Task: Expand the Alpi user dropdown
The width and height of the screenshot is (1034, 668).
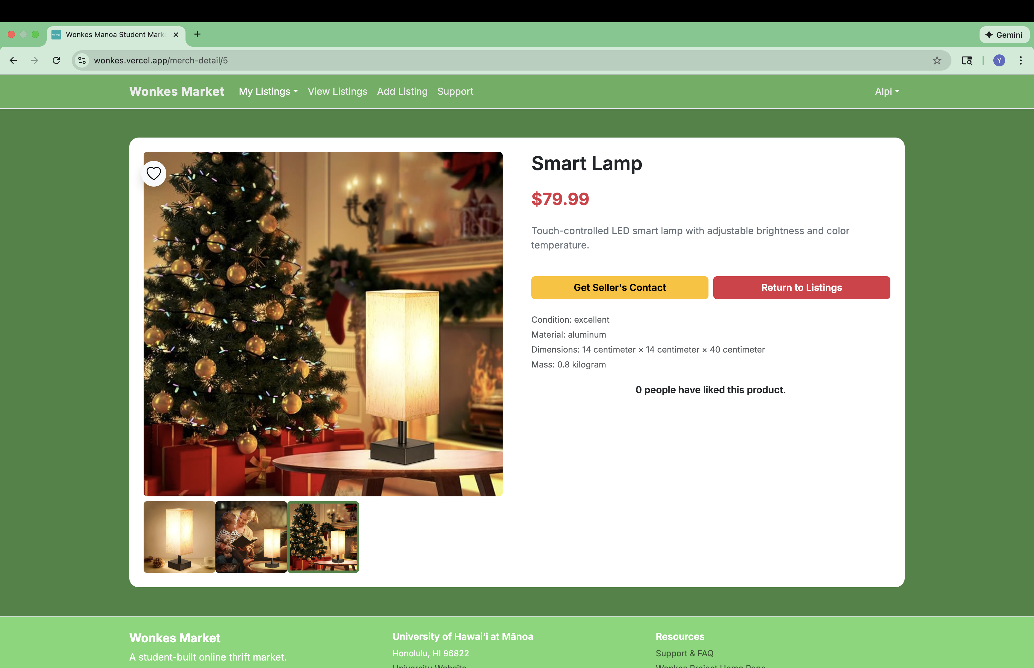Action: 887,91
